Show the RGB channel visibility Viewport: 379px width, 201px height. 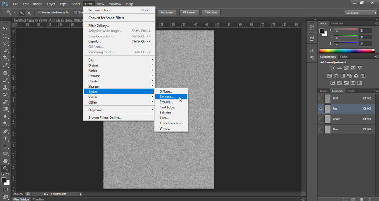click(321, 98)
